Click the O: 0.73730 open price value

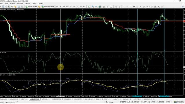pyautogui.click(x=135, y=102)
